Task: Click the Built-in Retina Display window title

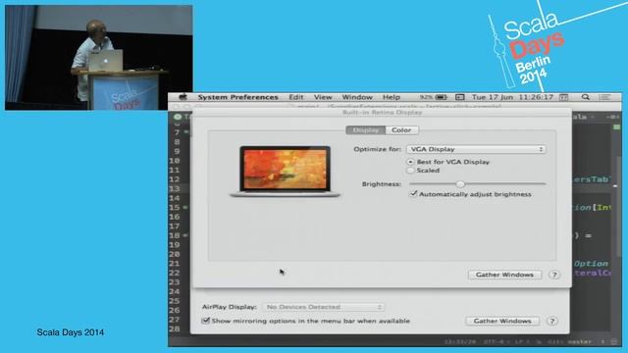Action: (382, 113)
